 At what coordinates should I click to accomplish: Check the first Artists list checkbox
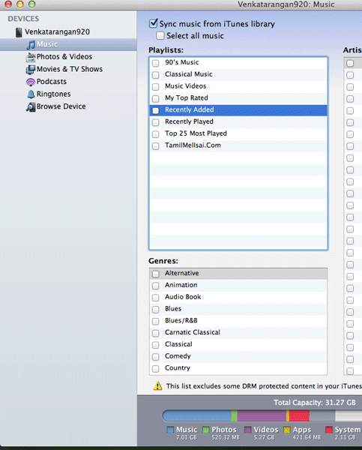tap(350, 63)
